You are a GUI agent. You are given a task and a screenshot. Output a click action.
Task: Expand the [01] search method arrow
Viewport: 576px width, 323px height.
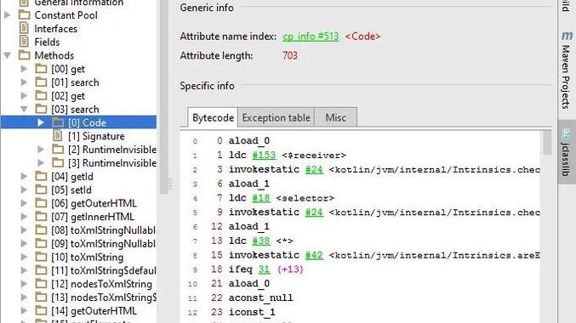pos(24,82)
